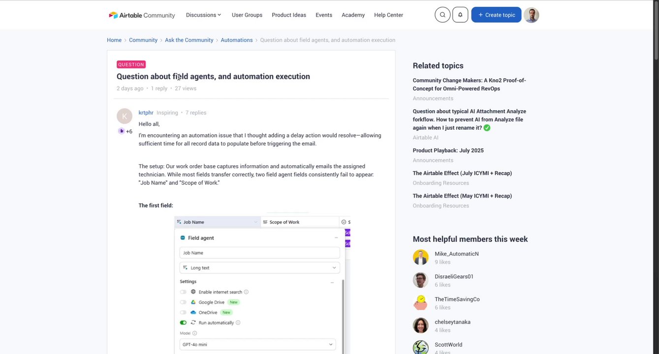Toggle the Enable internet search switch
659x354 pixels.
pyautogui.click(x=183, y=292)
